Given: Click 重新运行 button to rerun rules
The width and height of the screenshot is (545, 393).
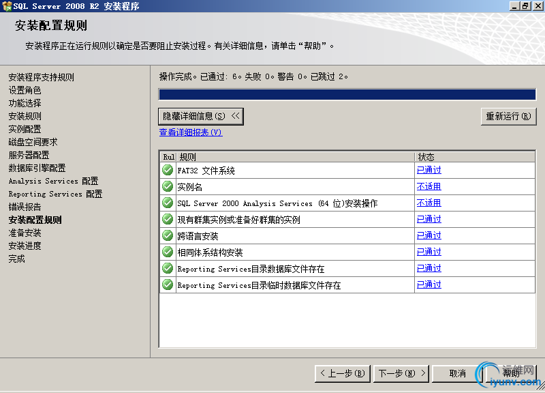Looking at the screenshot, I should tap(508, 116).
